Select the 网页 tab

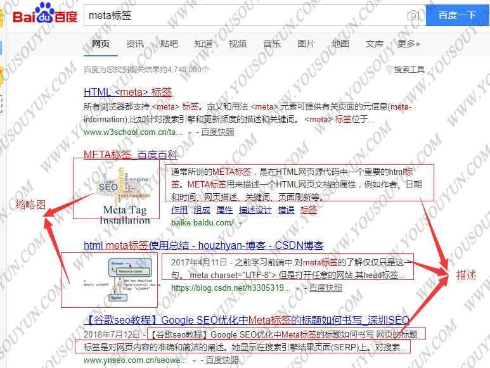(x=101, y=44)
